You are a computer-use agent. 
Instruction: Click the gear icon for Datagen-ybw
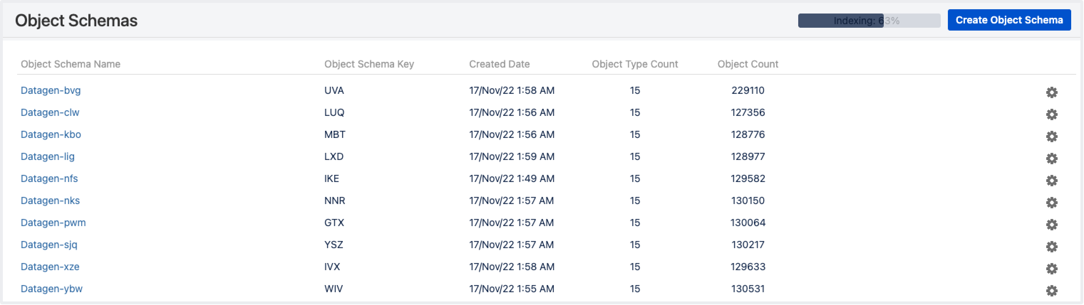click(x=1051, y=290)
